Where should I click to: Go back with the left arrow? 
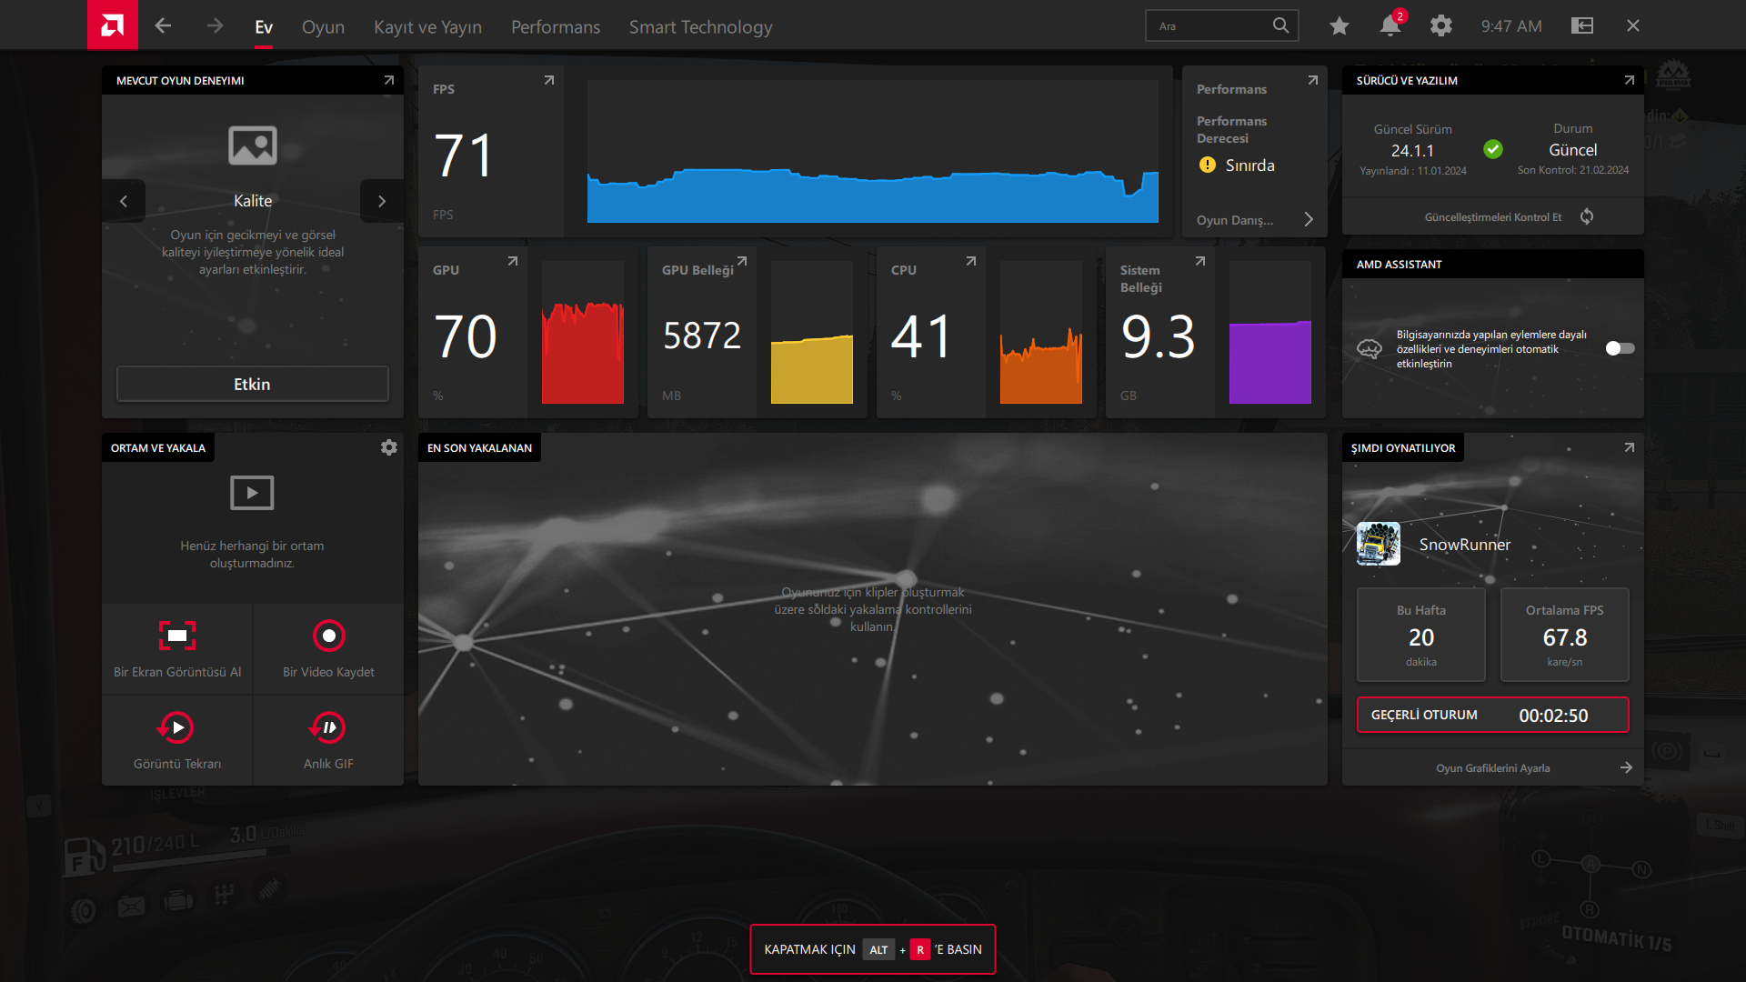(164, 25)
